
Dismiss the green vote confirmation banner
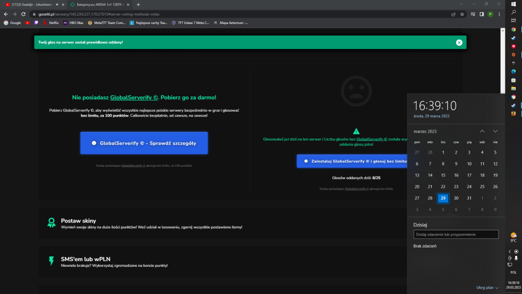point(459,42)
